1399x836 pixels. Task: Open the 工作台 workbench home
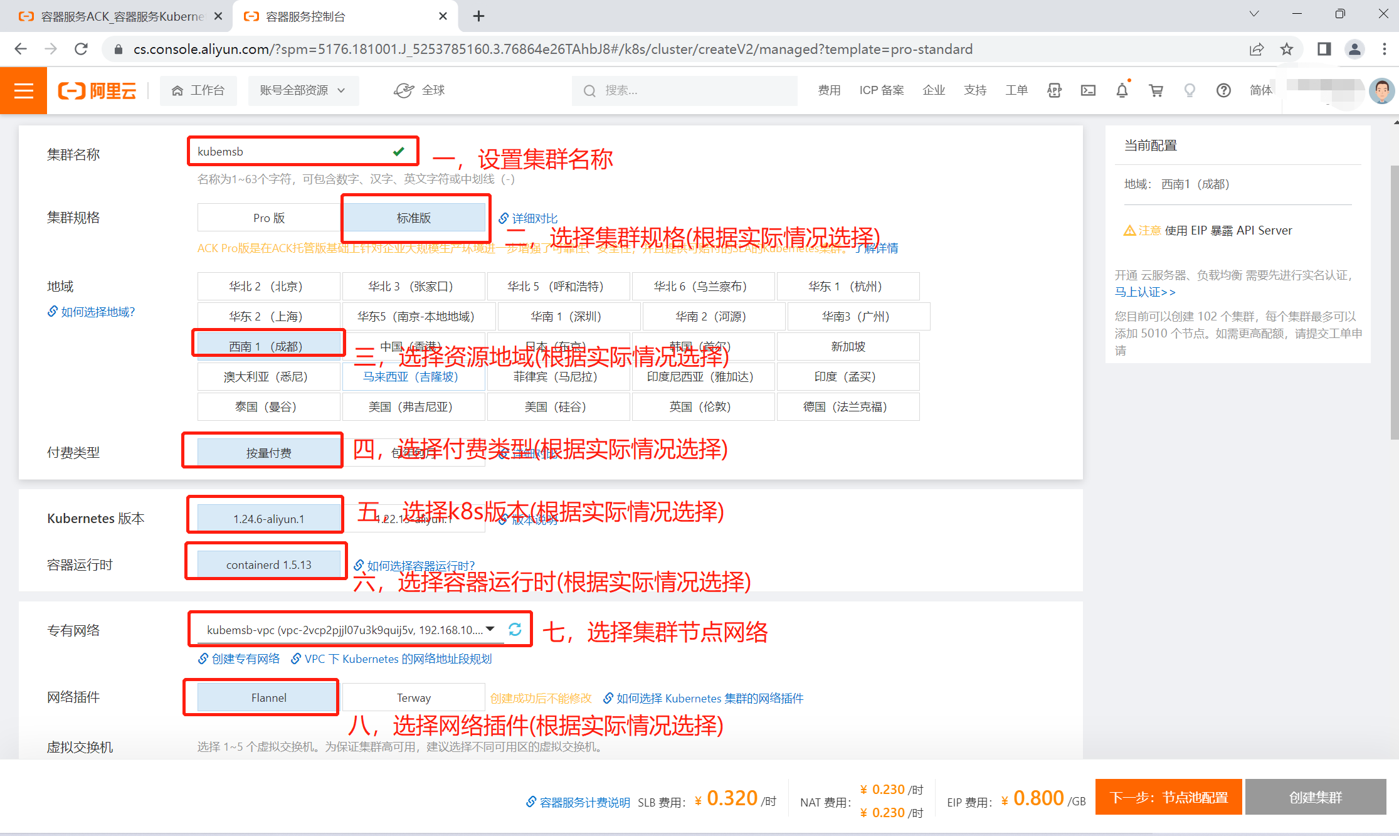[x=198, y=91]
